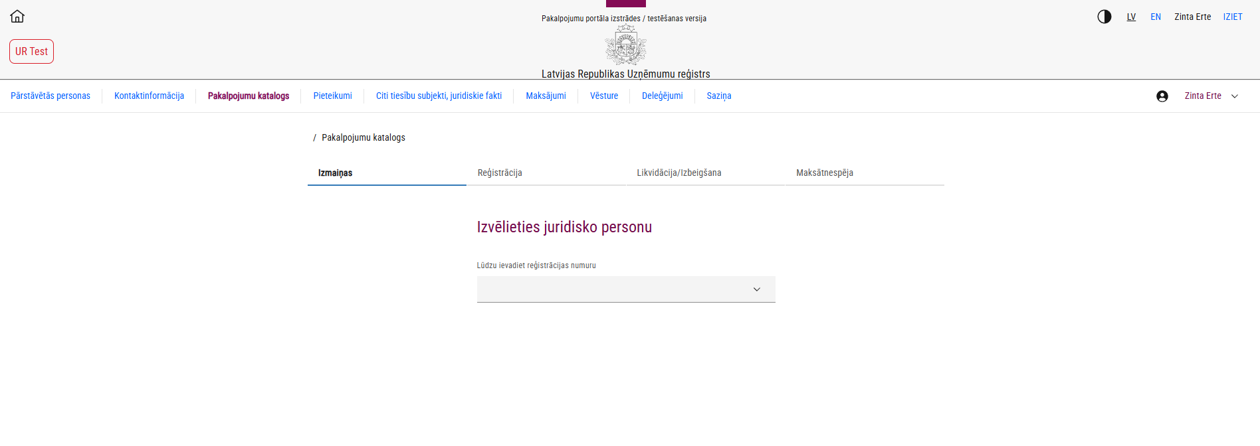Screen dimensions: 1260x446
Task: Click the UR Test button
Action: click(31, 52)
